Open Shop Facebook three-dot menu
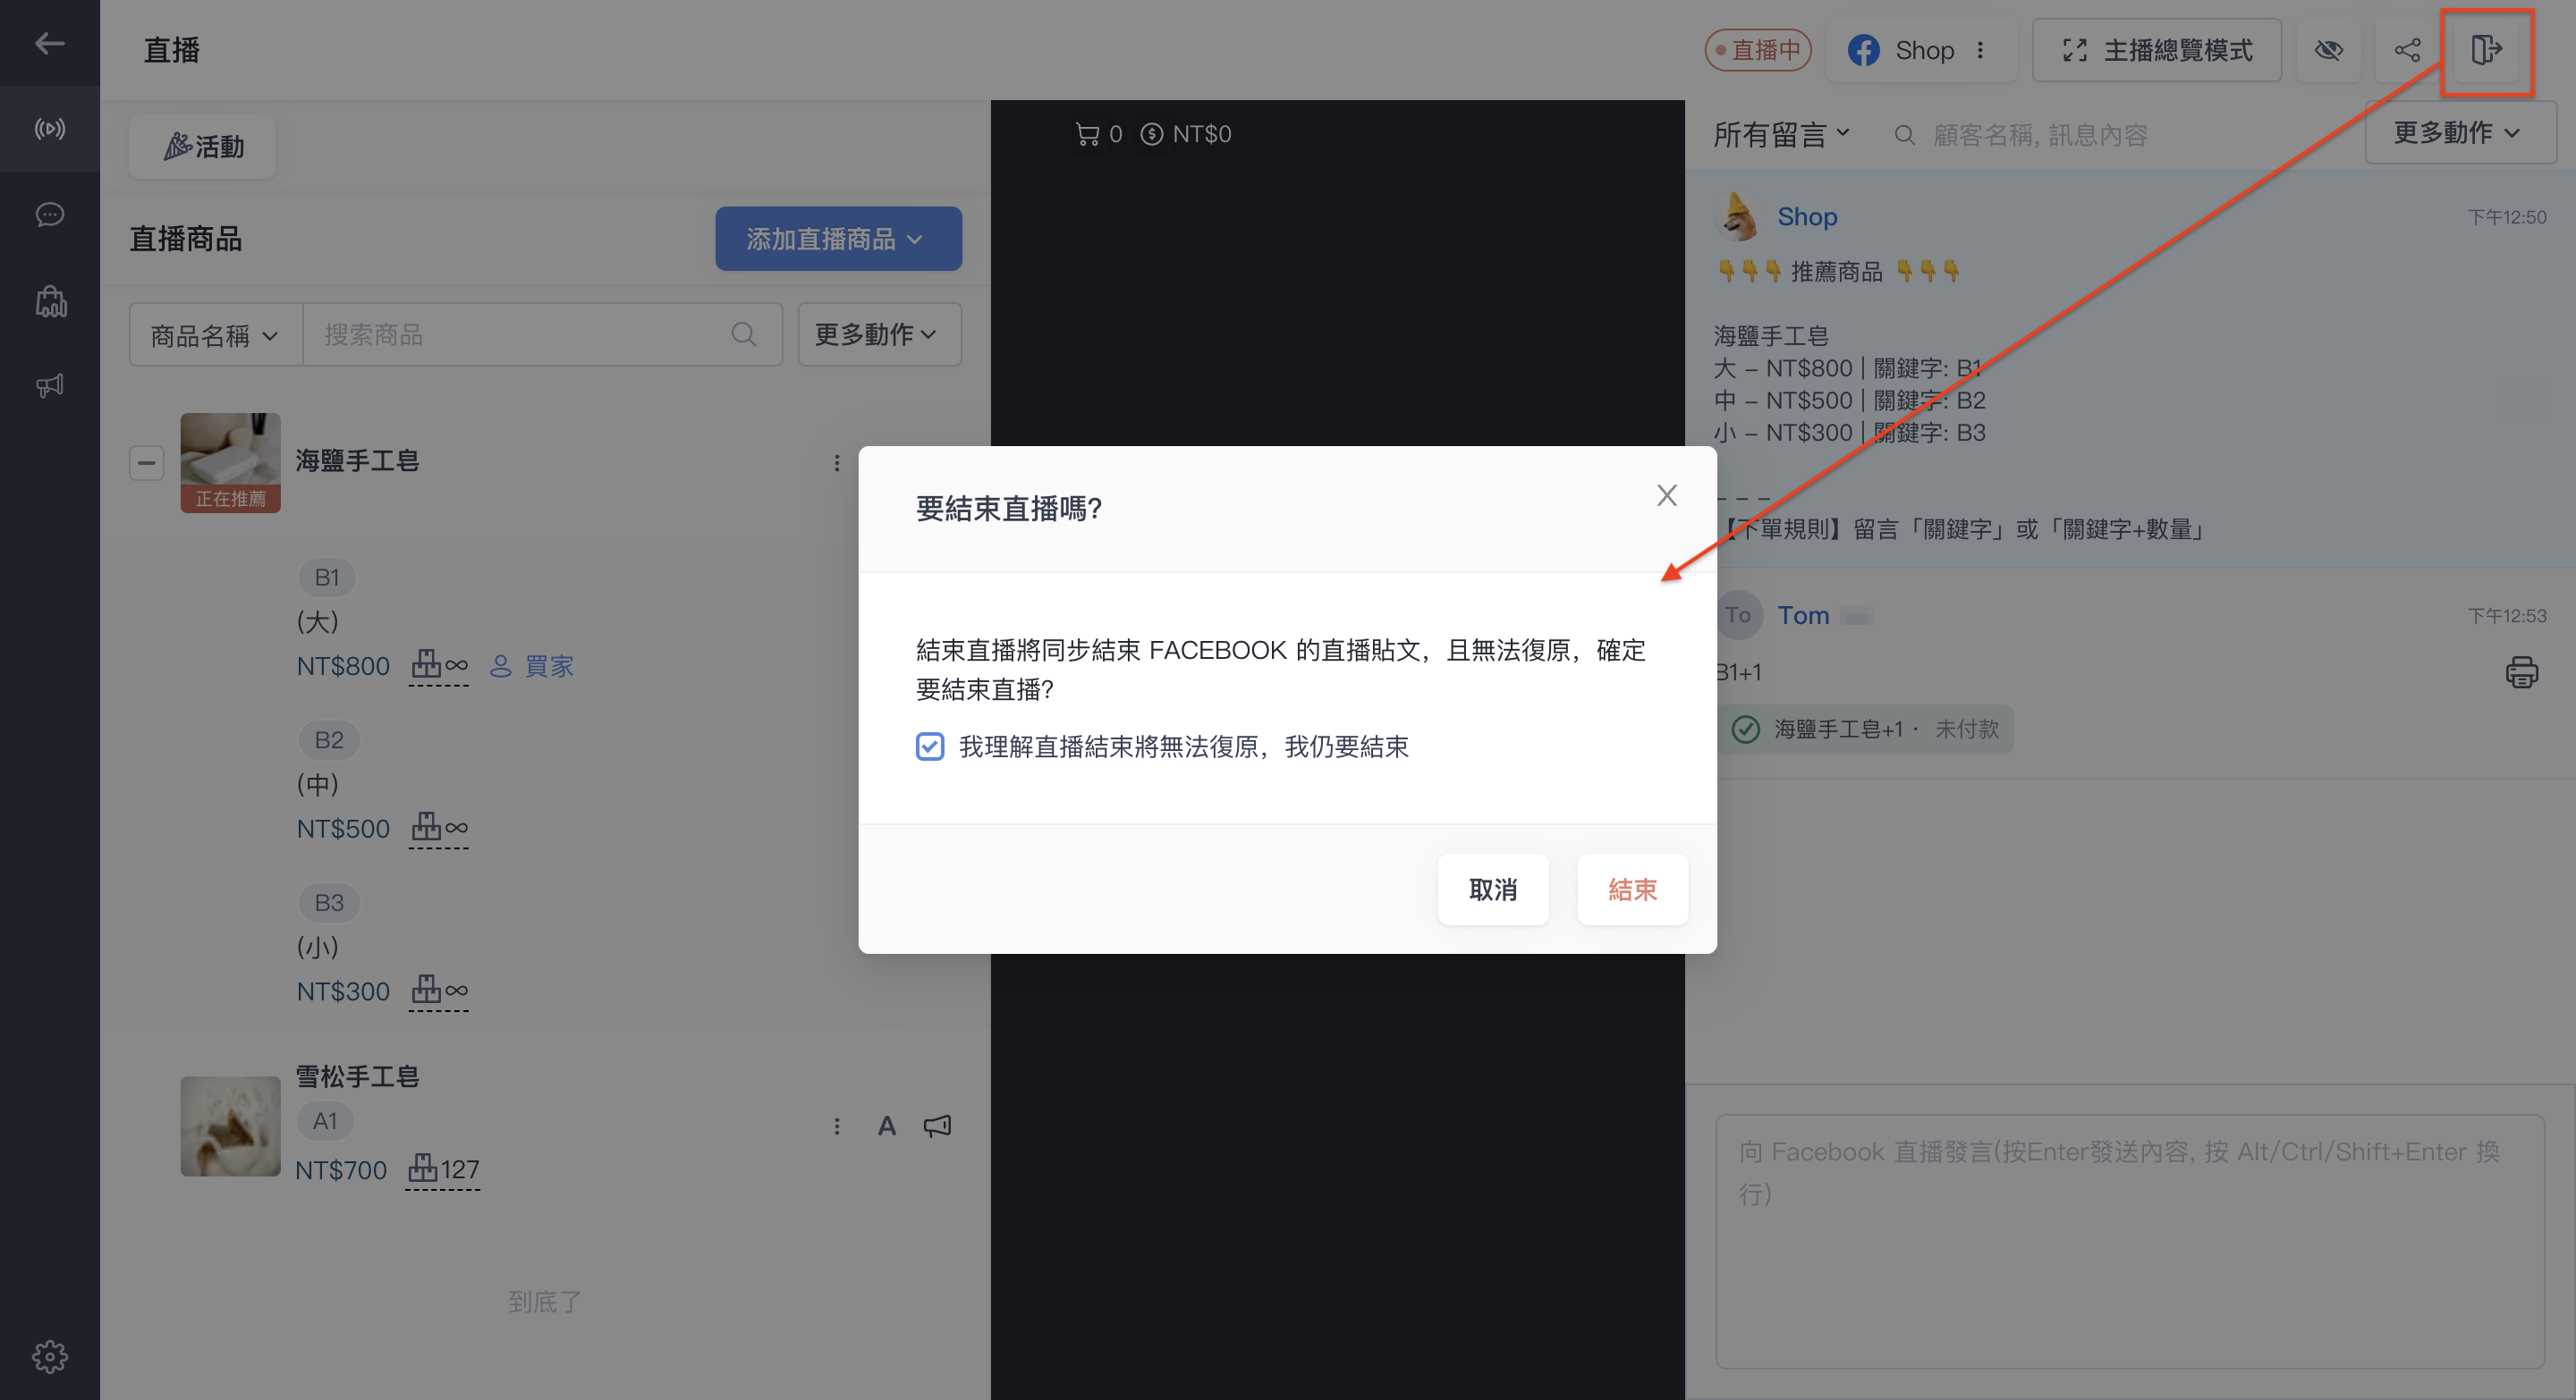The image size is (2576, 1400). (1980, 50)
